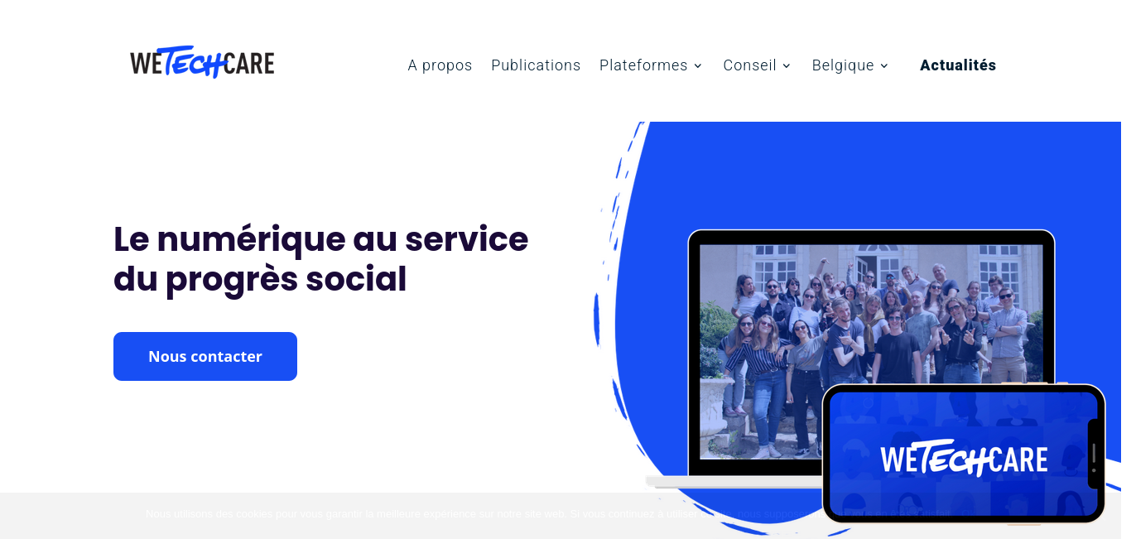
Task: Visit the Actualités section
Action: (x=958, y=65)
